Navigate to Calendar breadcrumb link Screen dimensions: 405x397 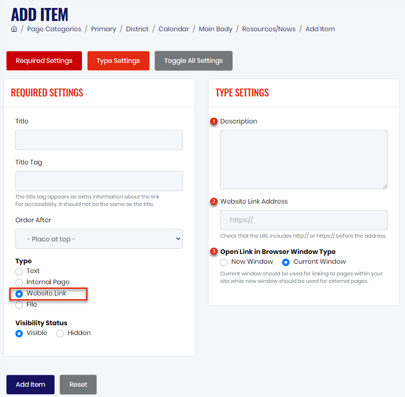coord(174,29)
